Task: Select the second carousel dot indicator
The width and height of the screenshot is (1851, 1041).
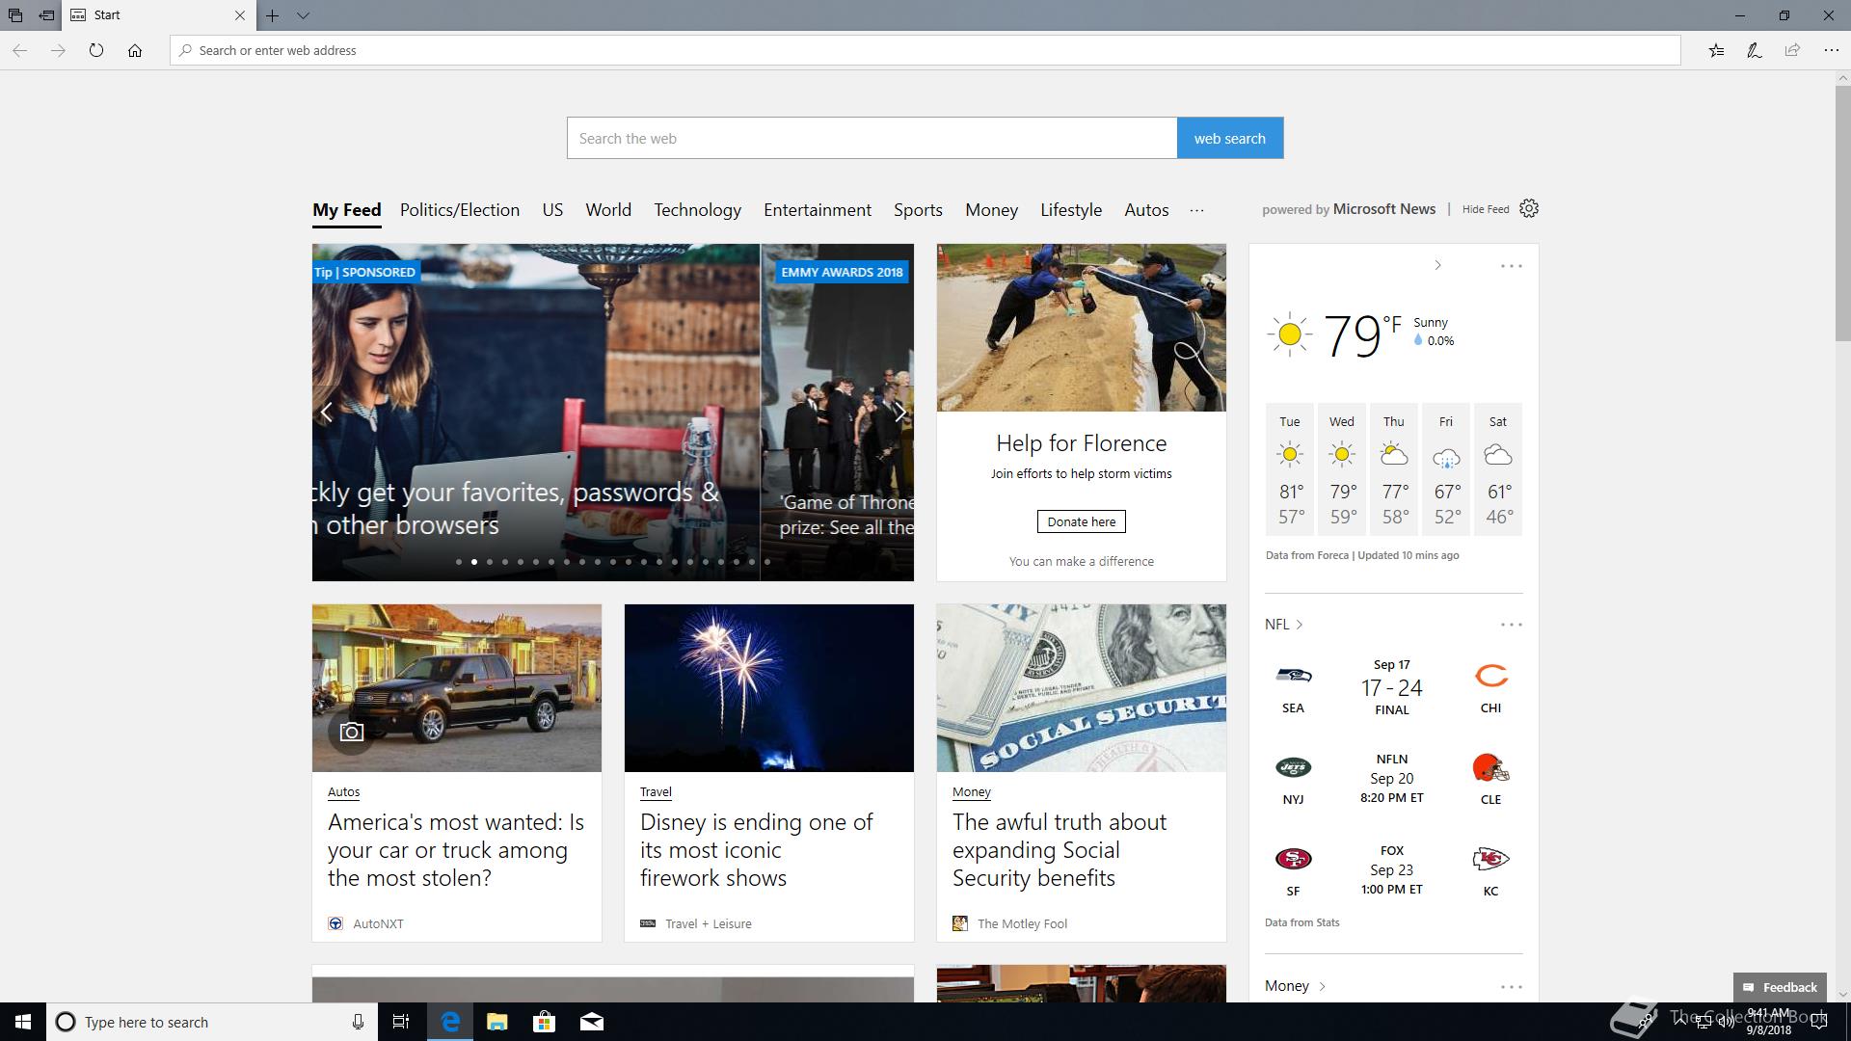Action: pos(474,562)
